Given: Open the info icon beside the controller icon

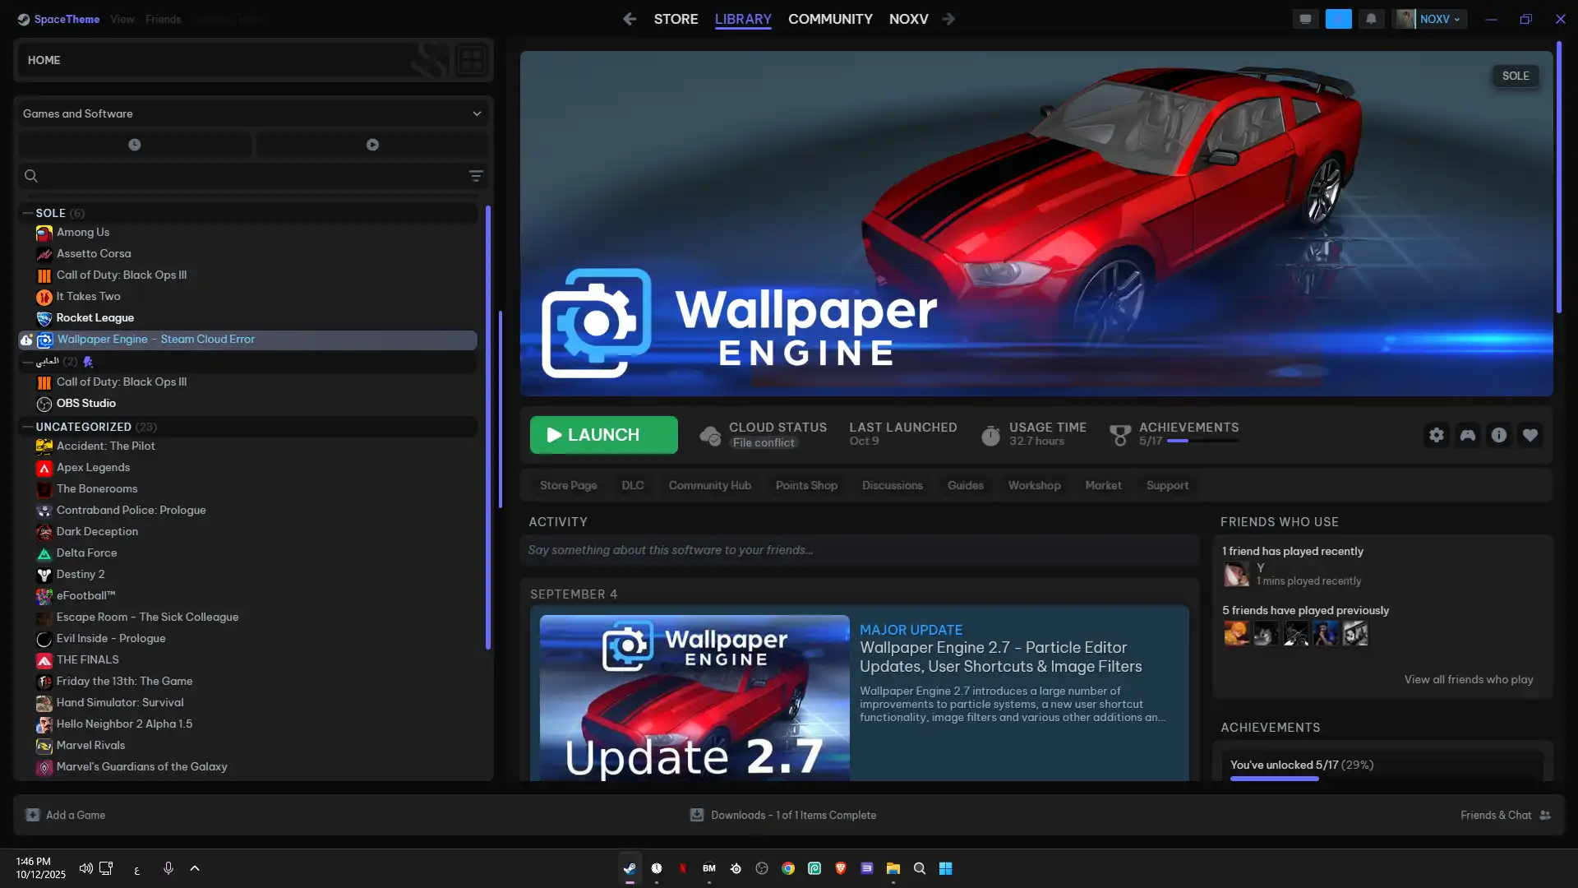Looking at the screenshot, I should (1498, 435).
